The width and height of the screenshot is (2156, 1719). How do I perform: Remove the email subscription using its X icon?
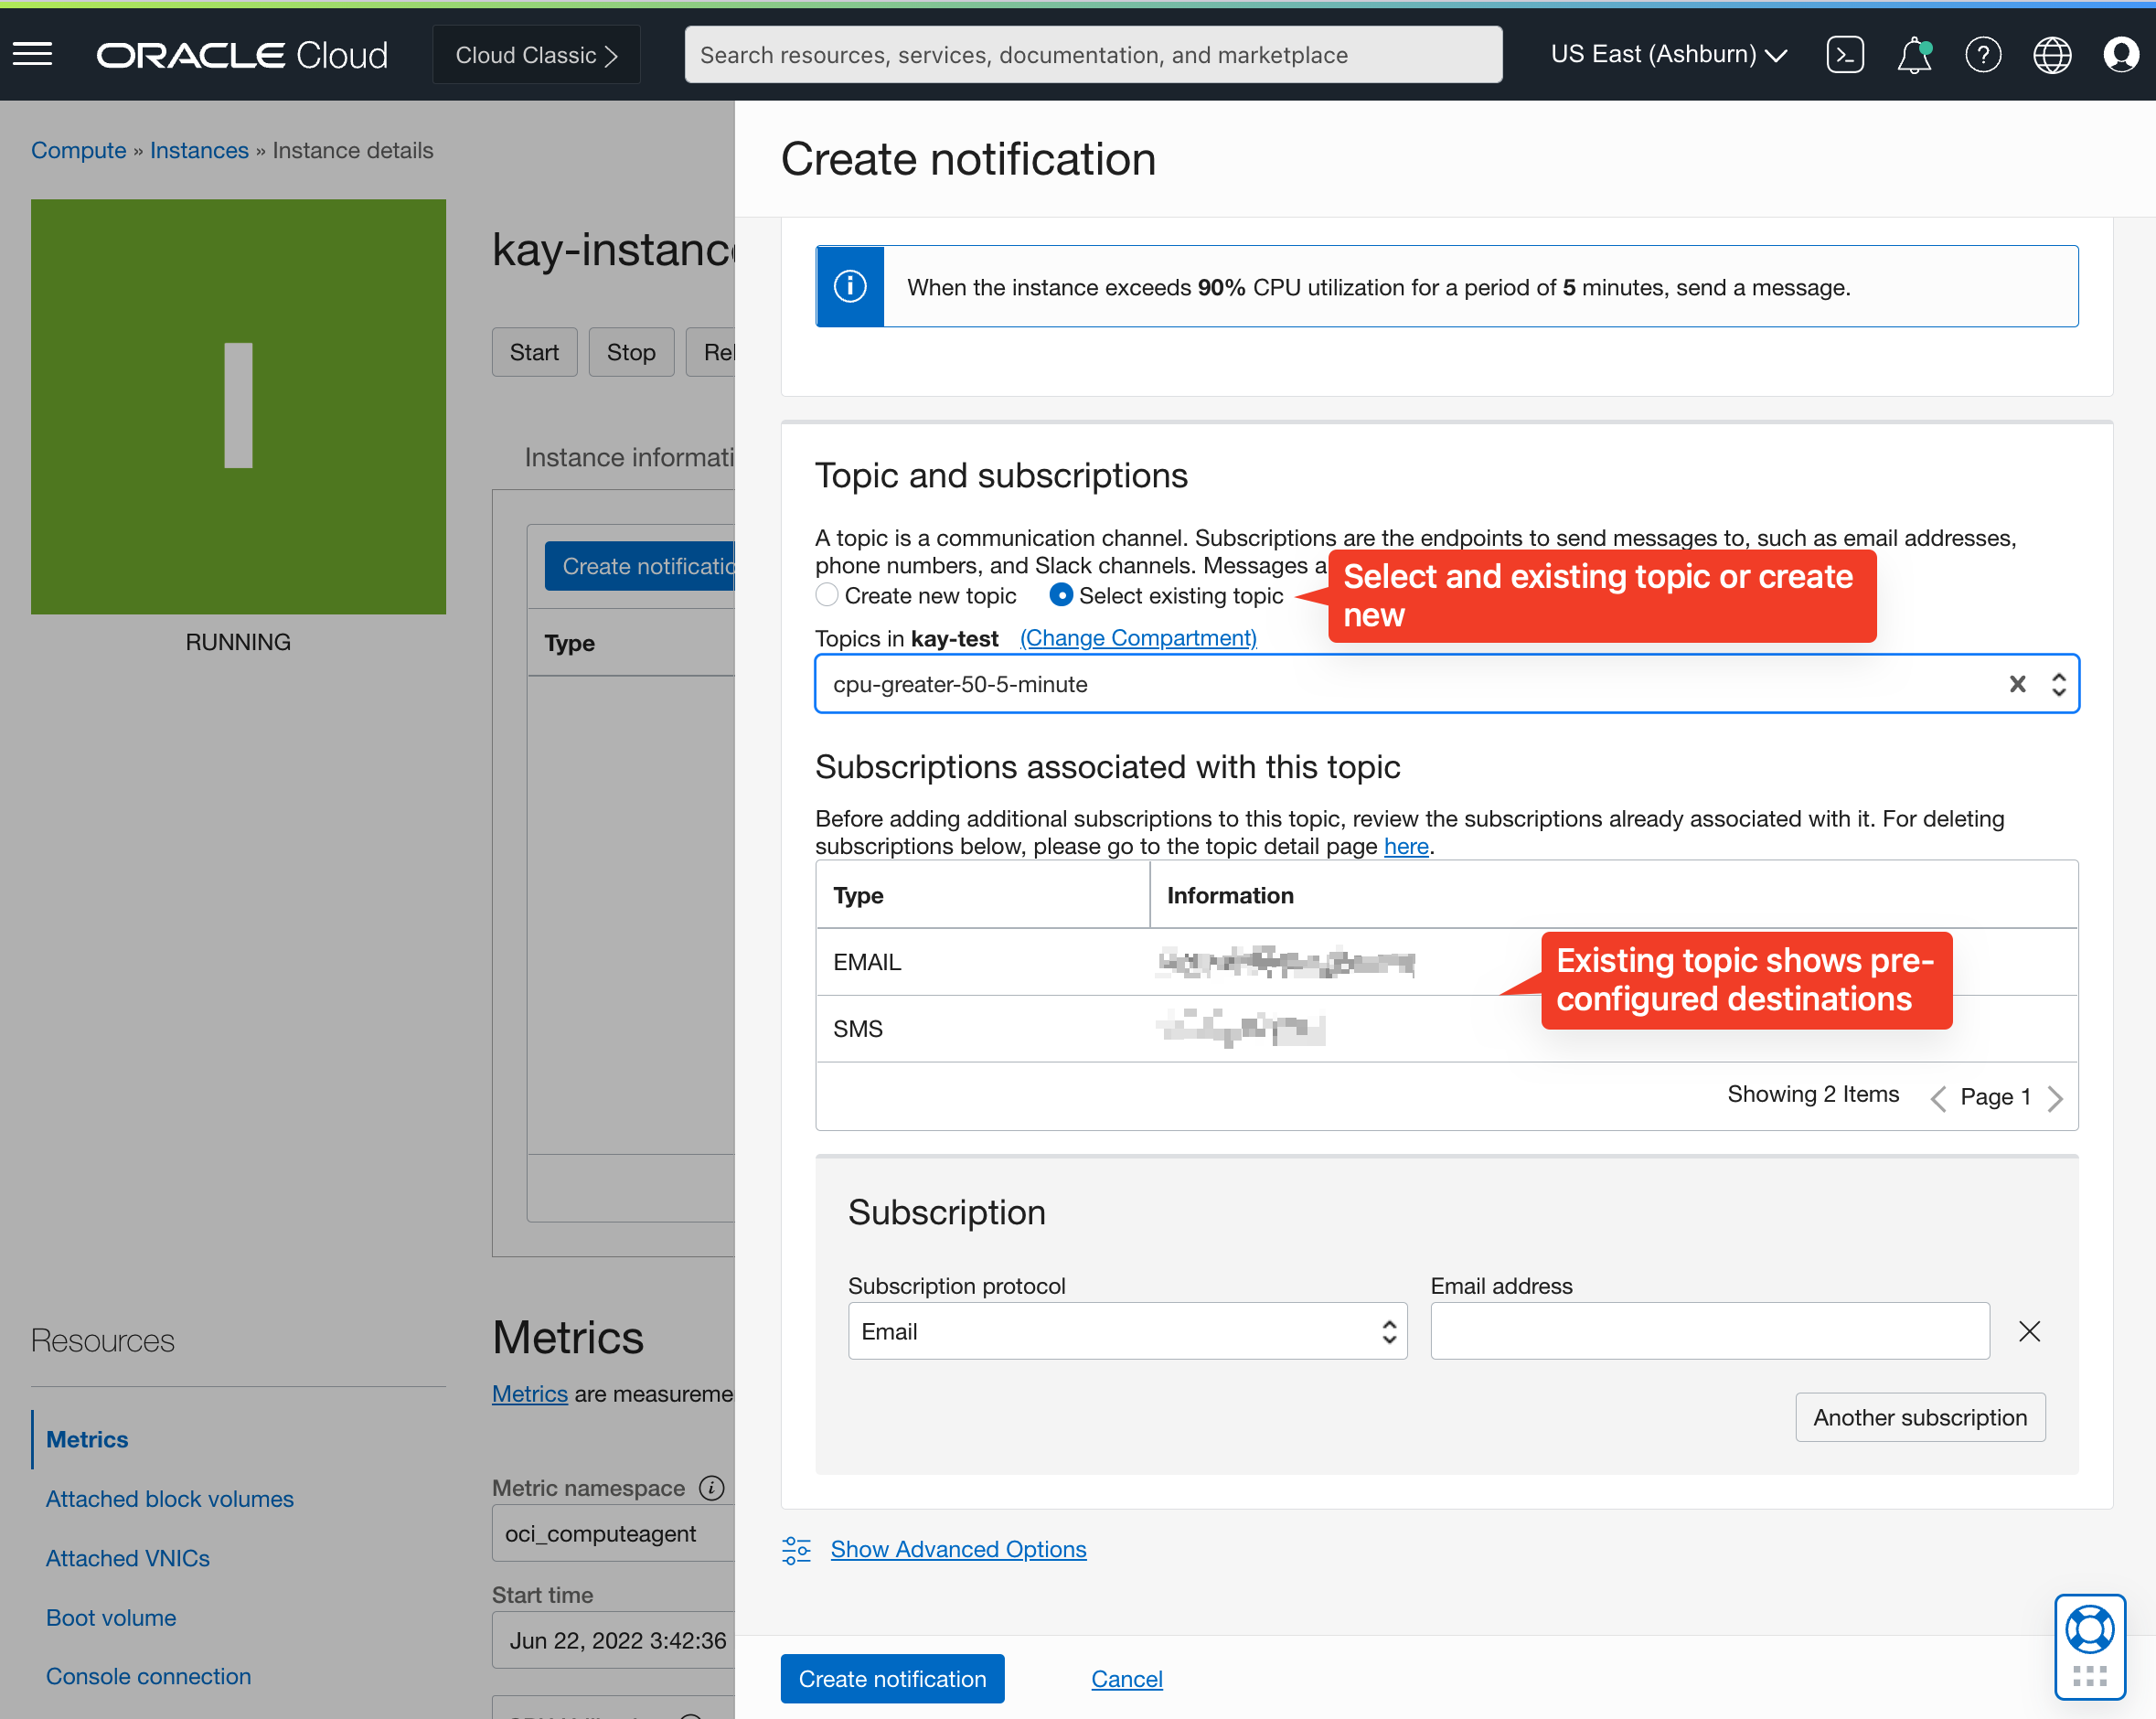[2029, 1331]
